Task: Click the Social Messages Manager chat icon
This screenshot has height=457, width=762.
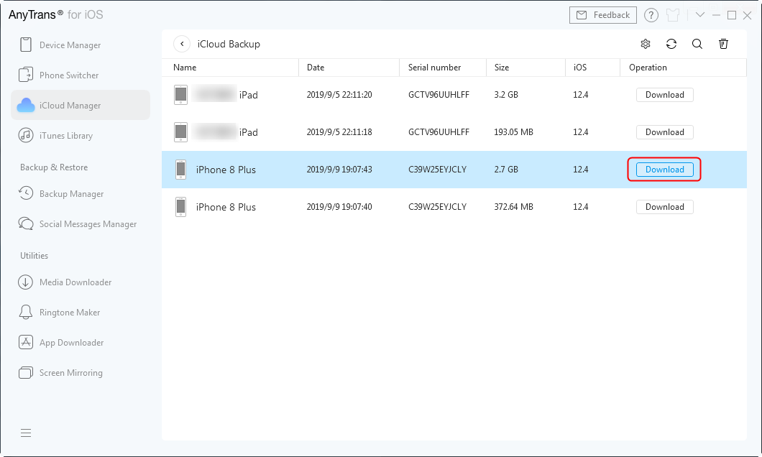Action: point(25,223)
